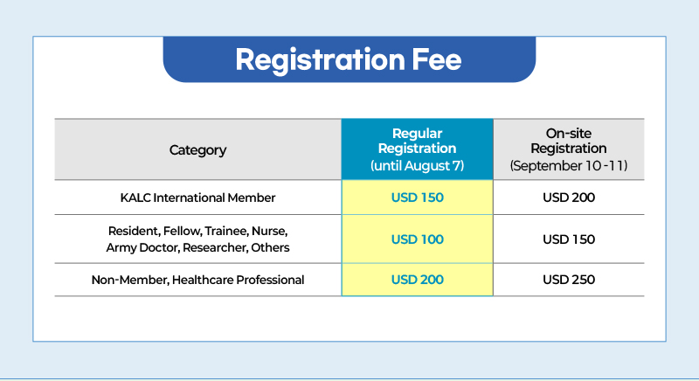Click the USD 100 regular registration fee
This screenshot has height=381, width=699.
(418, 239)
